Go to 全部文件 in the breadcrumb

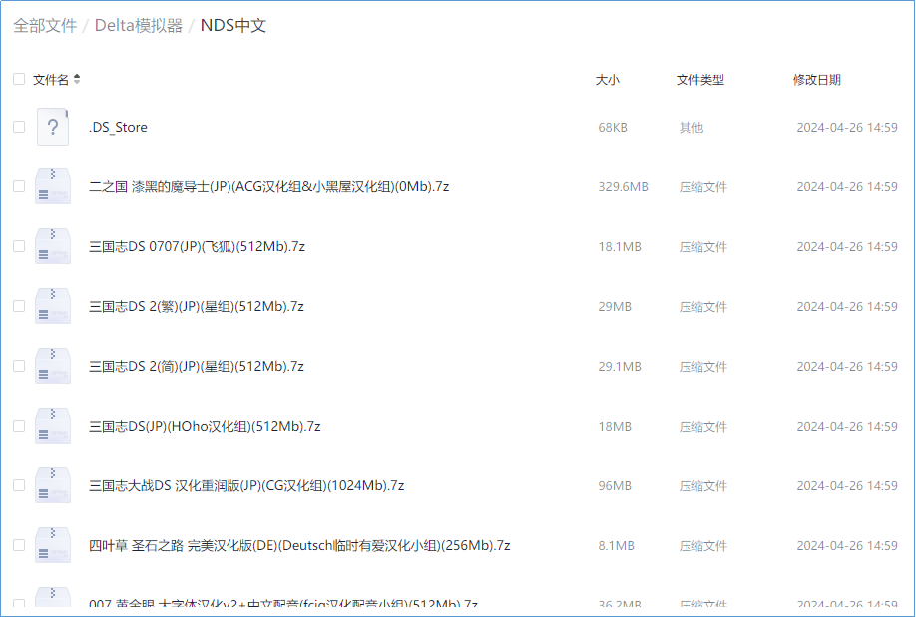[x=45, y=26]
